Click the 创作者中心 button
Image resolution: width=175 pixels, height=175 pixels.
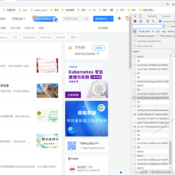(102, 19)
